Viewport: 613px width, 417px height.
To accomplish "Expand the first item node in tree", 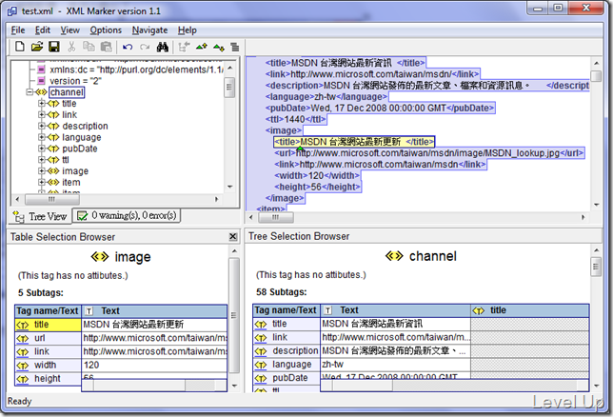I will pos(41,182).
